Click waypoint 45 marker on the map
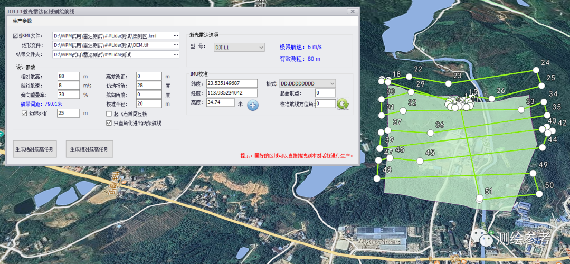570x264 pixels. (420, 161)
